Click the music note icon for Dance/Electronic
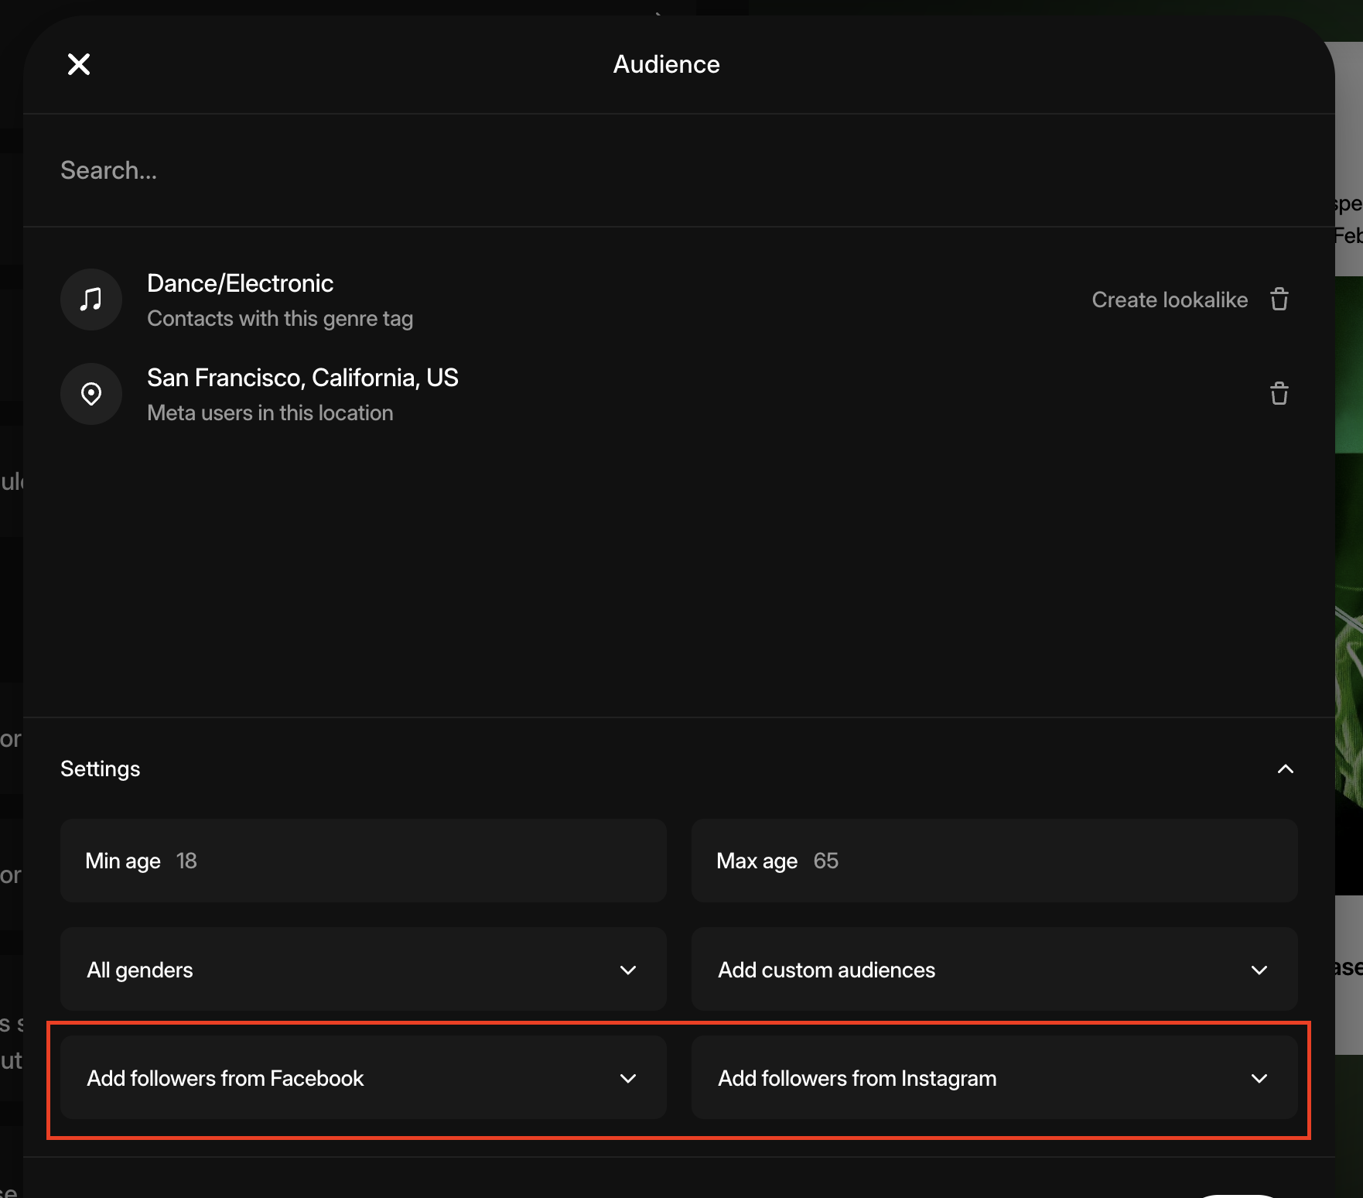 pyautogui.click(x=91, y=299)
